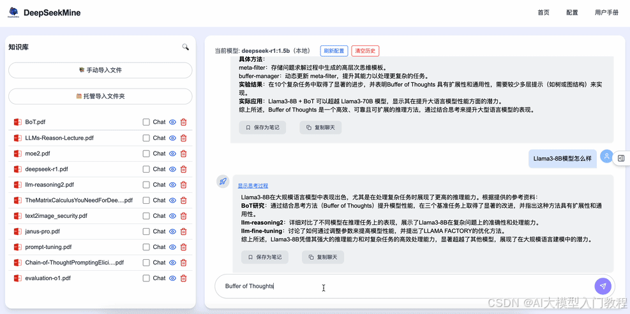Open 配置 in top navigation
Screen dimensions: 630x314
point(572,13)
